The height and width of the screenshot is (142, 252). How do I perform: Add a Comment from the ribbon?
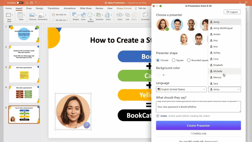[145, 17]
